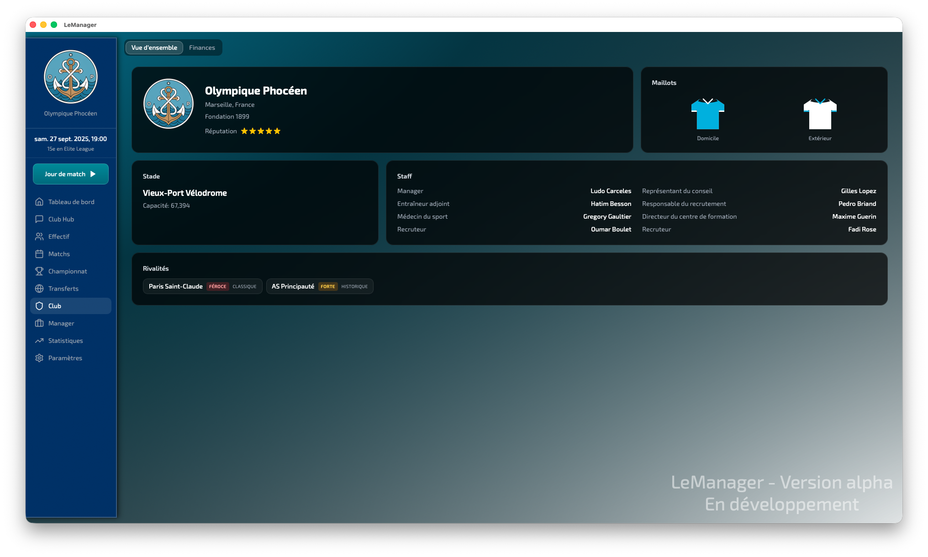Click sports doctor Gregory Gaultier
The height and width of the screenshot is (557, 928).
607,216
